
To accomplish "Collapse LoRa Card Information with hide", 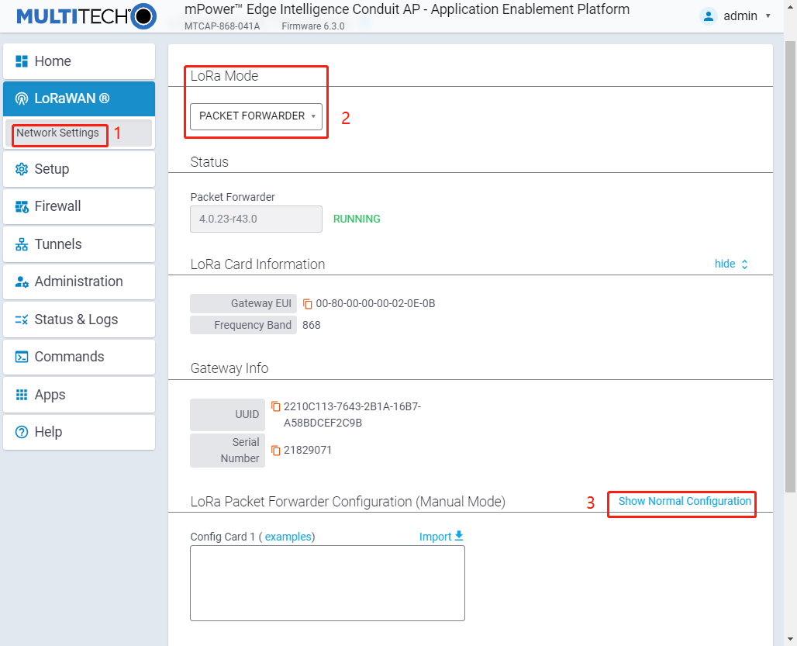I will [731, 264].
